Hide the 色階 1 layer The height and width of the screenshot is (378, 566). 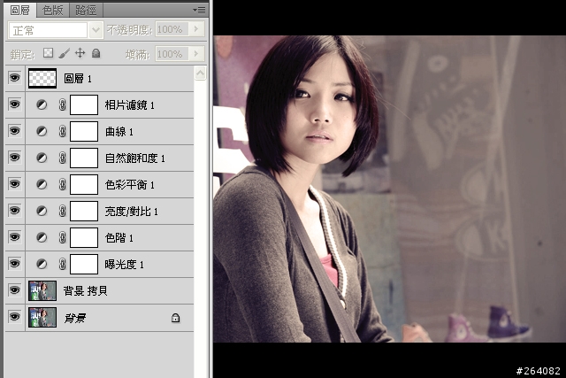[14, 237]
